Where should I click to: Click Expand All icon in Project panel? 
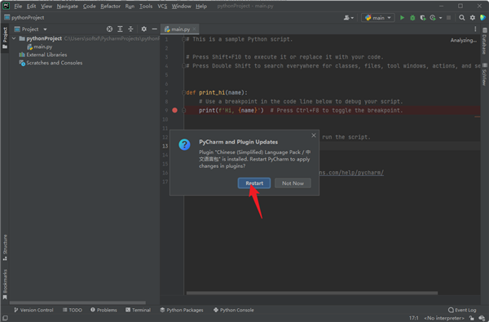pyautogui.click(x=120, y=29)
